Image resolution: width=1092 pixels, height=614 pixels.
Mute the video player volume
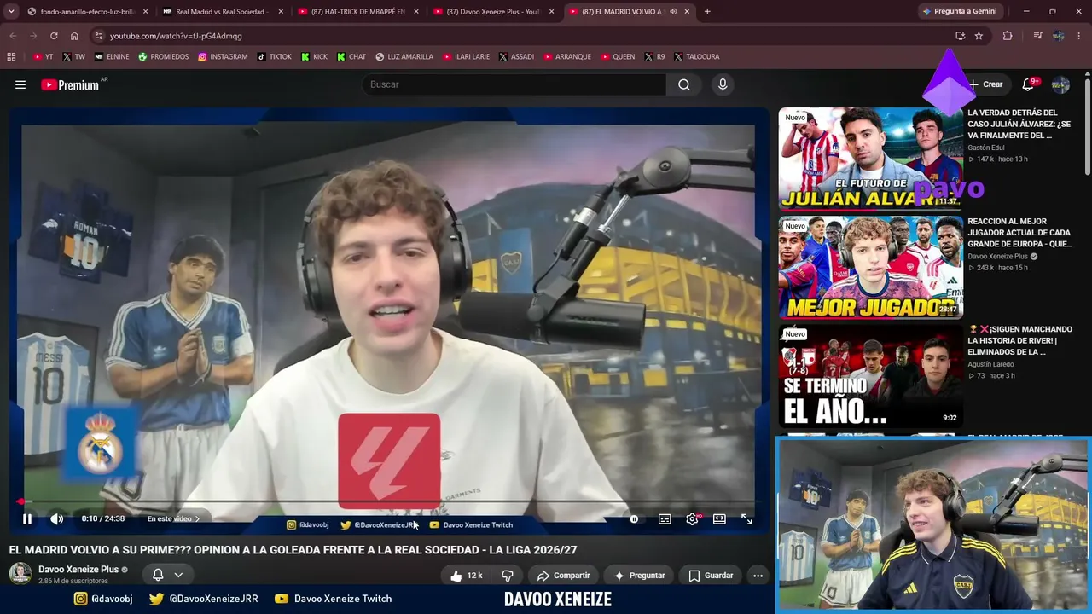pyautogui.click(x=56, y=518)
